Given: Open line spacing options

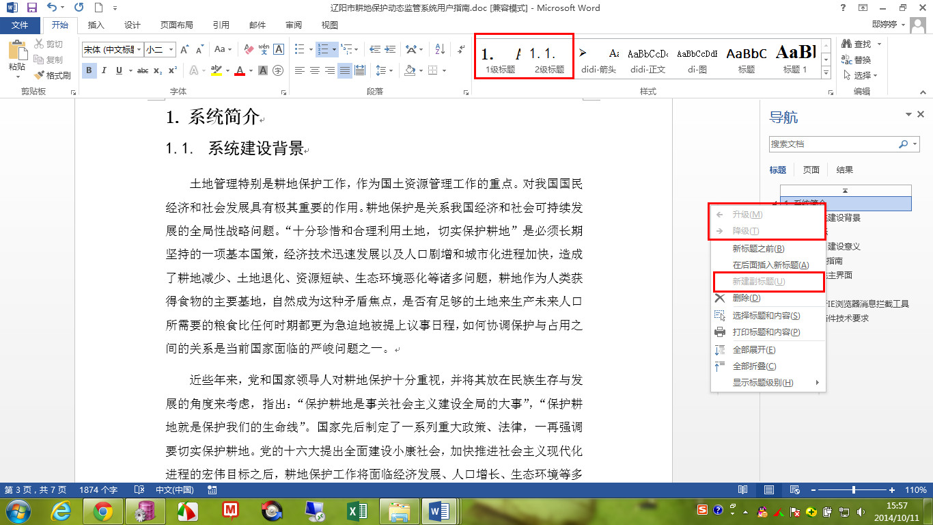Looking at the screenshot, I should point(384,70).
